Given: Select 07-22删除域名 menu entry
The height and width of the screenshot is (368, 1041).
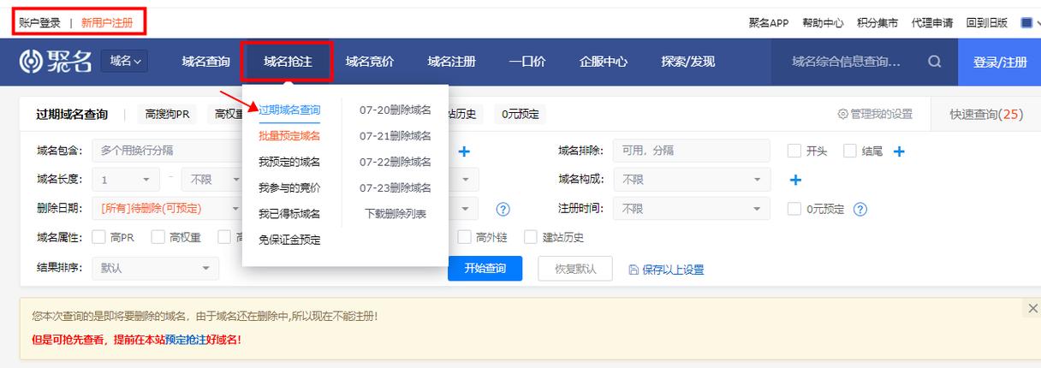Looking at the screenshot, I should click(396, 162).
